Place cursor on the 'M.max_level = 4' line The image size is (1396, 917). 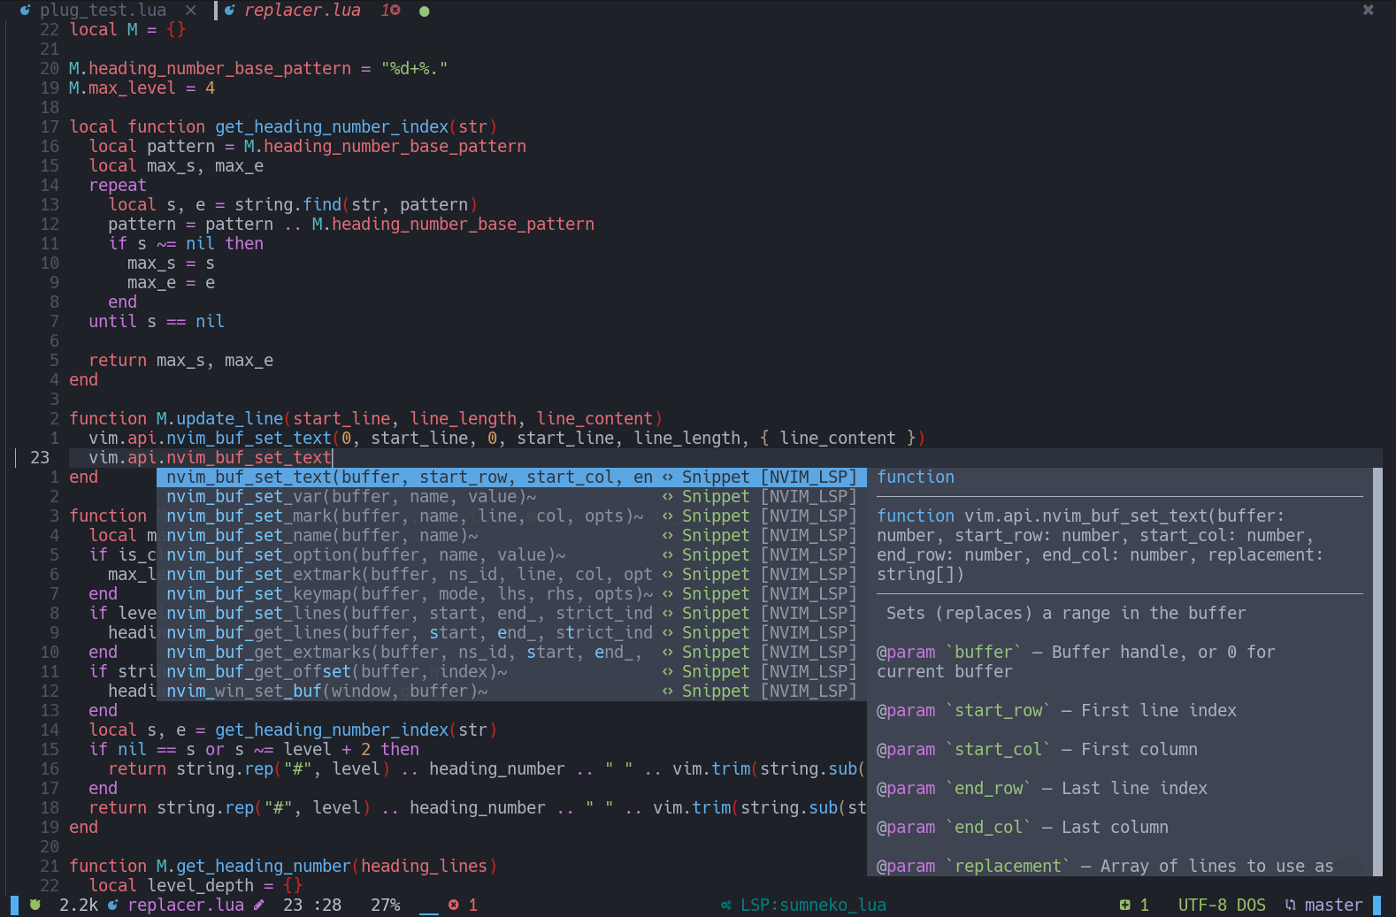(x=142, y=88)
